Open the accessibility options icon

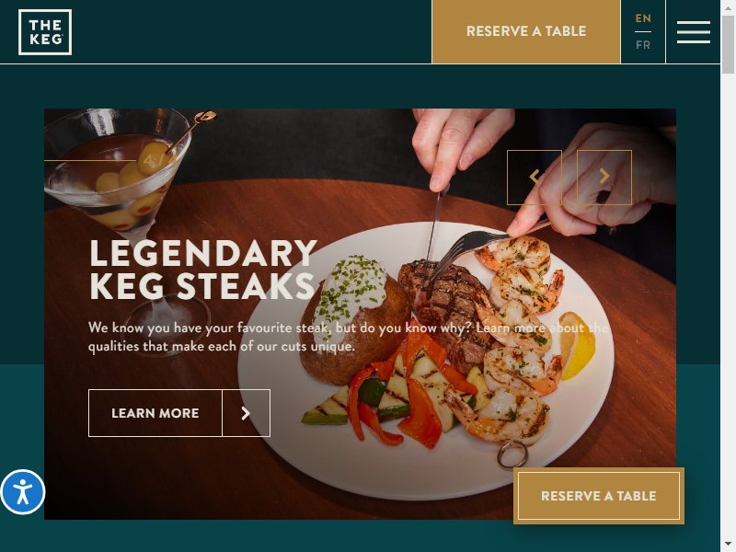coord(22,492)
